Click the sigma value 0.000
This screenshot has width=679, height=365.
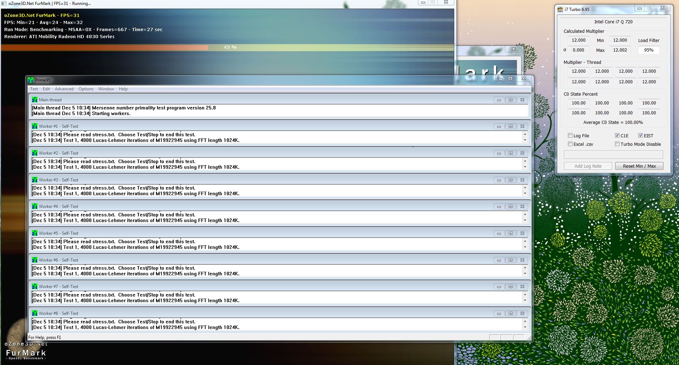(x=579, y=50)
